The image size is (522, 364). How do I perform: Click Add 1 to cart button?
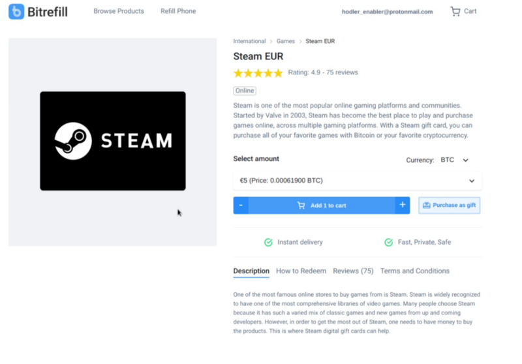tap(322, 205)
